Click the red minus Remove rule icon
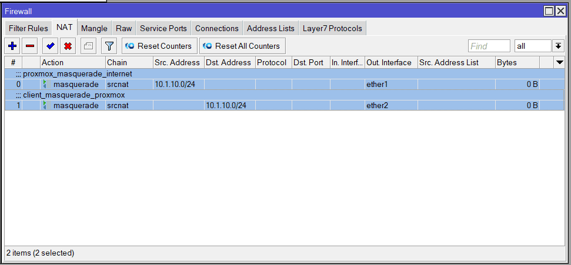Screen dimensions: 571x265 [30, 46]
